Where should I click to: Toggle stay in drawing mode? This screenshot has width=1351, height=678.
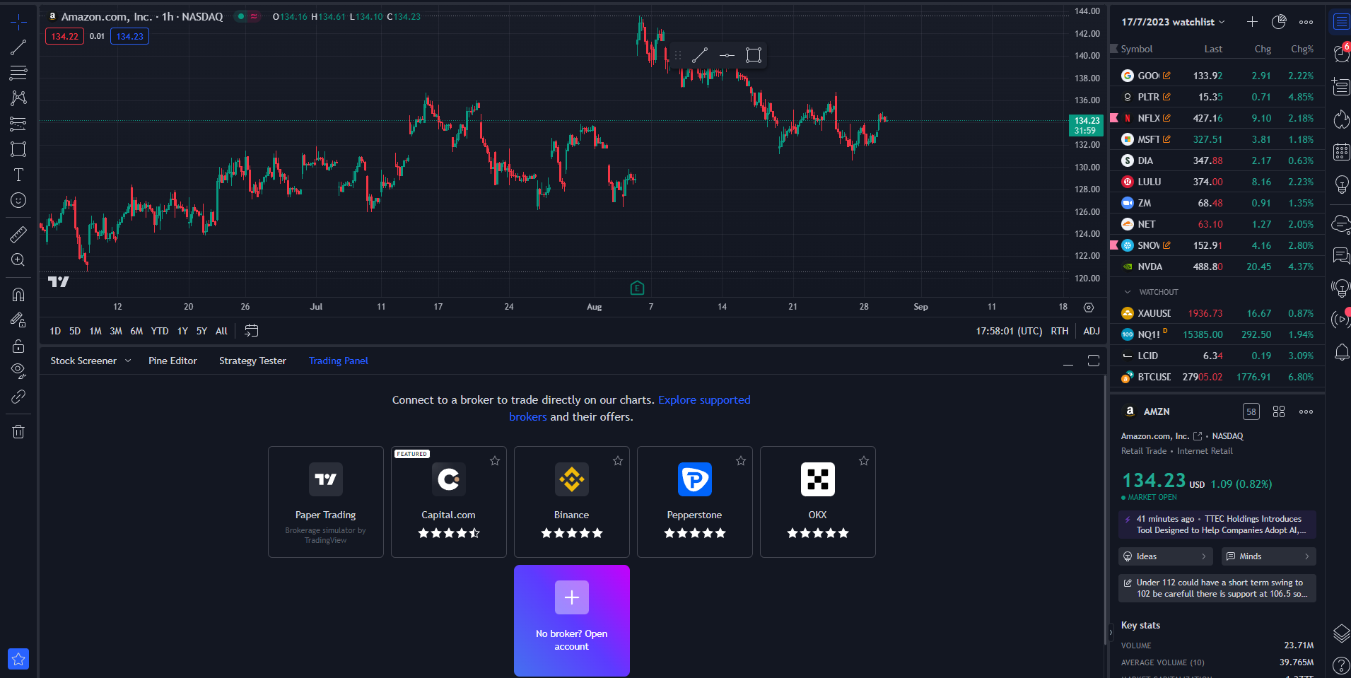(x=18, y=320)
